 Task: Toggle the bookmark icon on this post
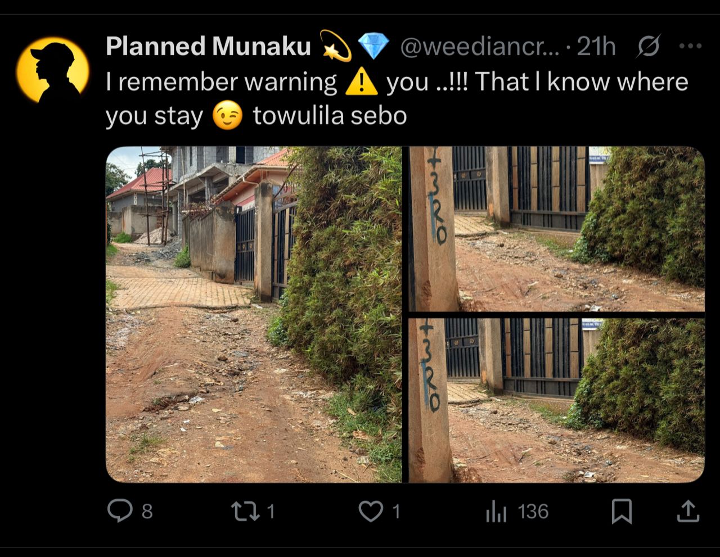tap(622, 511)
